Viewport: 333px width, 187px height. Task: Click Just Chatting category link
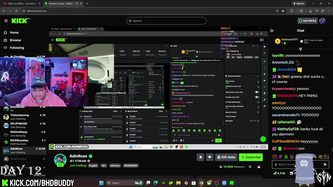78,165
